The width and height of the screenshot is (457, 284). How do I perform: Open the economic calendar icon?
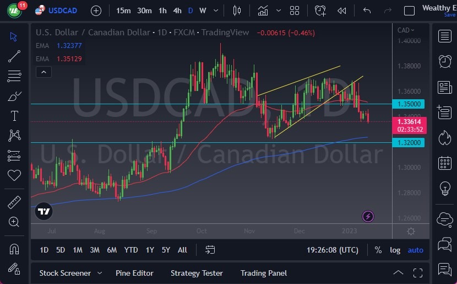[x=445, y=163]
